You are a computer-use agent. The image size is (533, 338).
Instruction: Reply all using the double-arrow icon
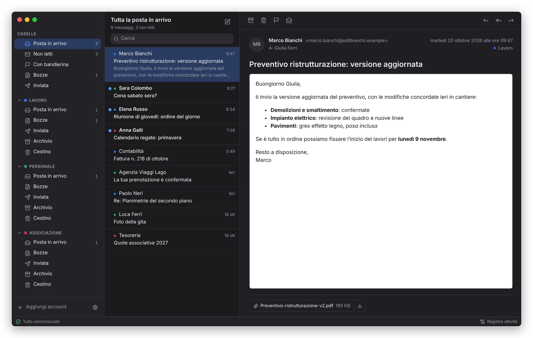point(498,21)
